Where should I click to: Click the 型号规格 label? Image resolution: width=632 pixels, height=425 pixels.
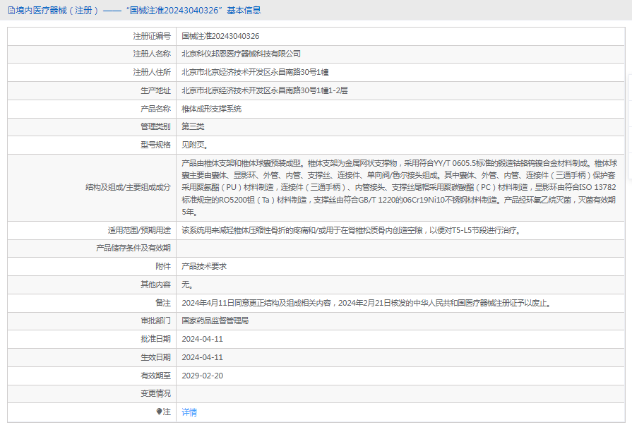(155, 145)
